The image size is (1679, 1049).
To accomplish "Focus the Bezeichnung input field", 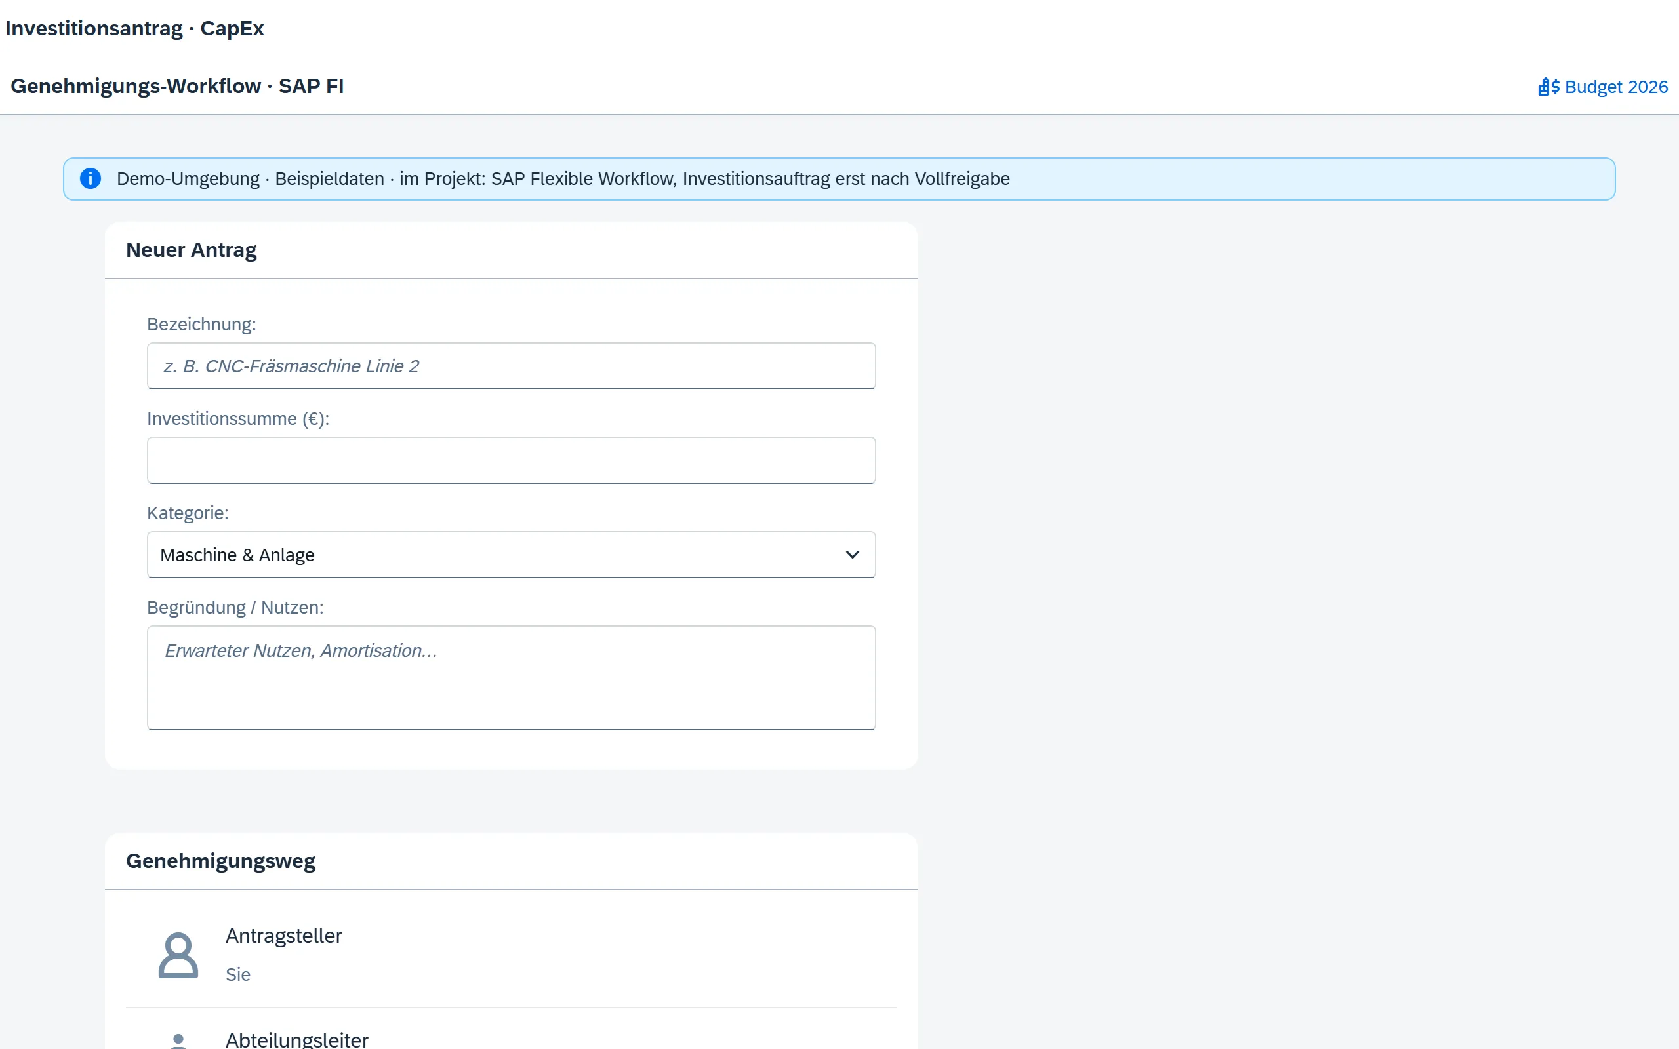I will [x=512, y=366].
